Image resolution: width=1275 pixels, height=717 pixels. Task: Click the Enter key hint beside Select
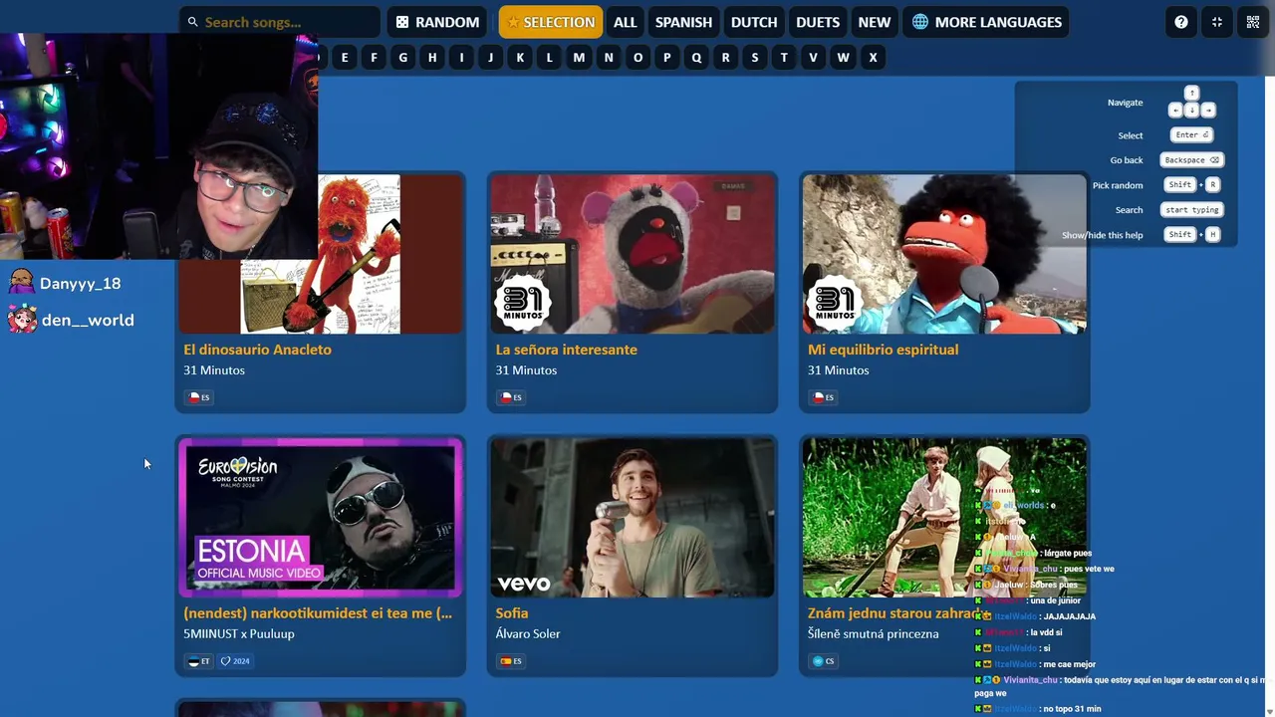(x=1191, y=135)
